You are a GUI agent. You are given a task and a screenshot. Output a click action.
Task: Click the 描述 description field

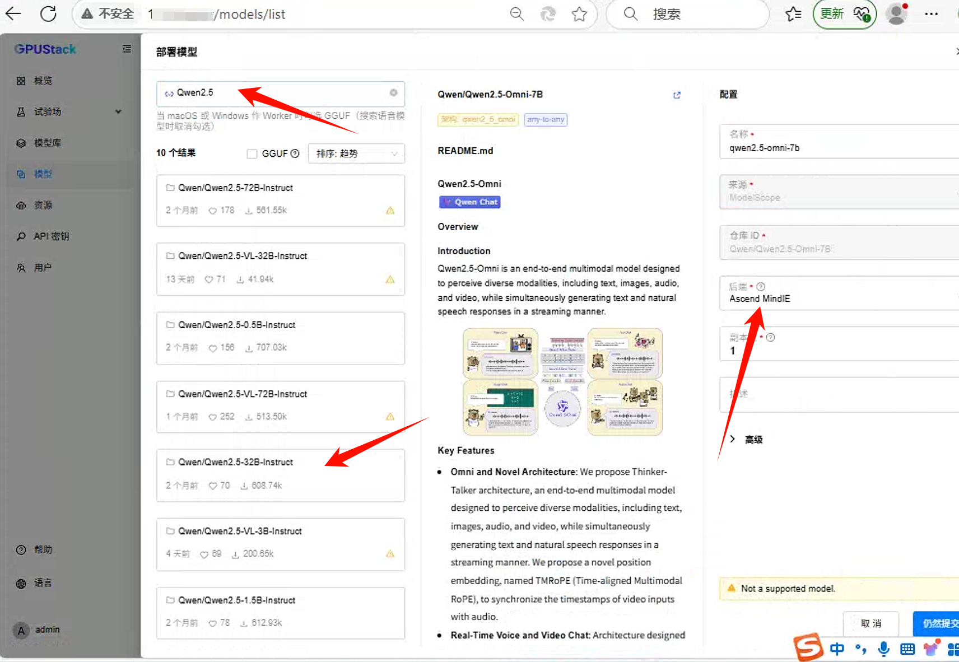[x=839, y=395]
